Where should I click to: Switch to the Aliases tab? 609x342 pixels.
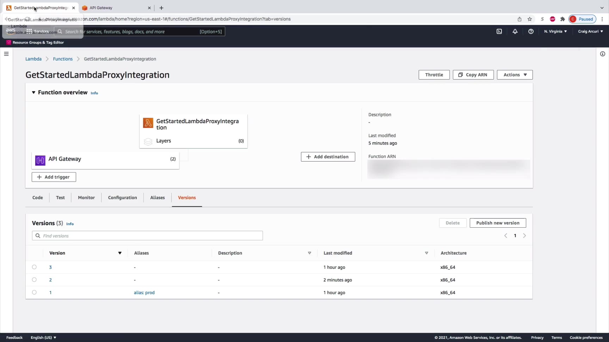[157, 198]
